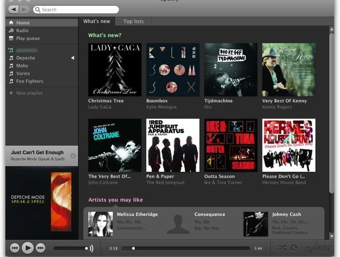
Task: Click Melissa Etheridge's photo
Action: (100, 224)
